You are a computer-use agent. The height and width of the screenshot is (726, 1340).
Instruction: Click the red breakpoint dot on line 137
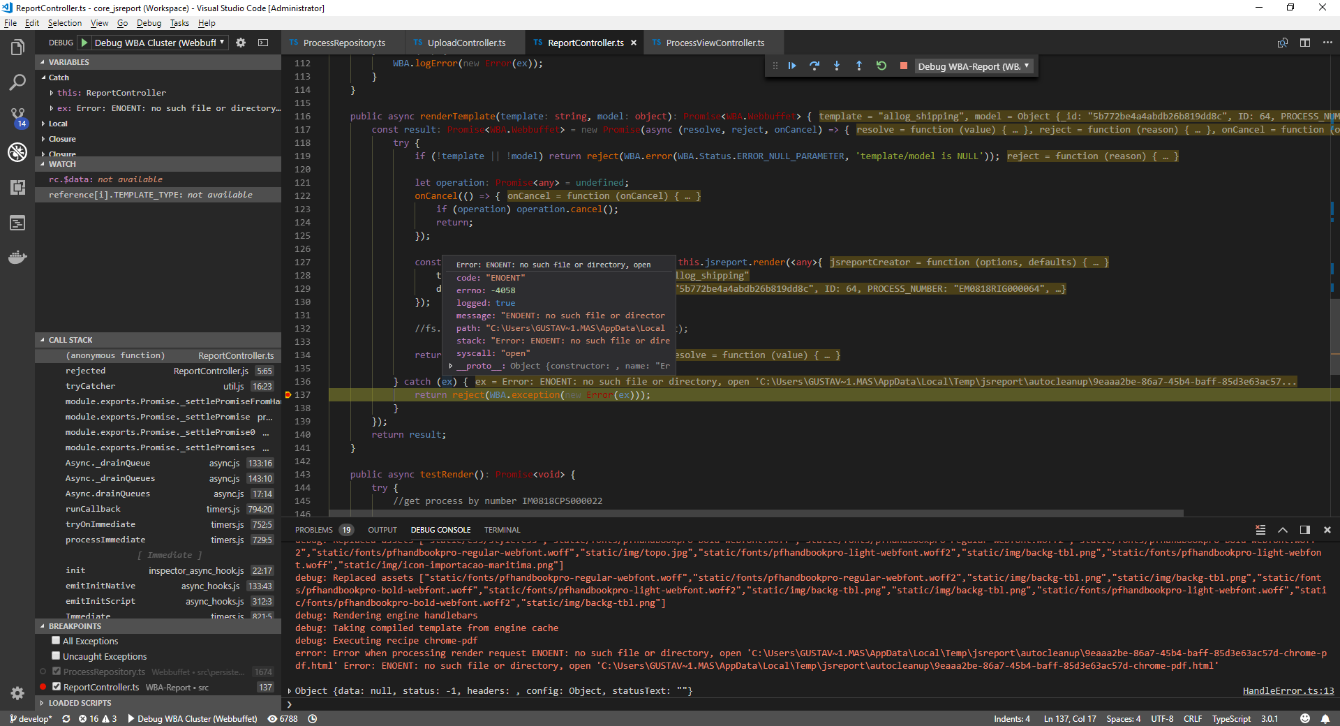[289, 394]
